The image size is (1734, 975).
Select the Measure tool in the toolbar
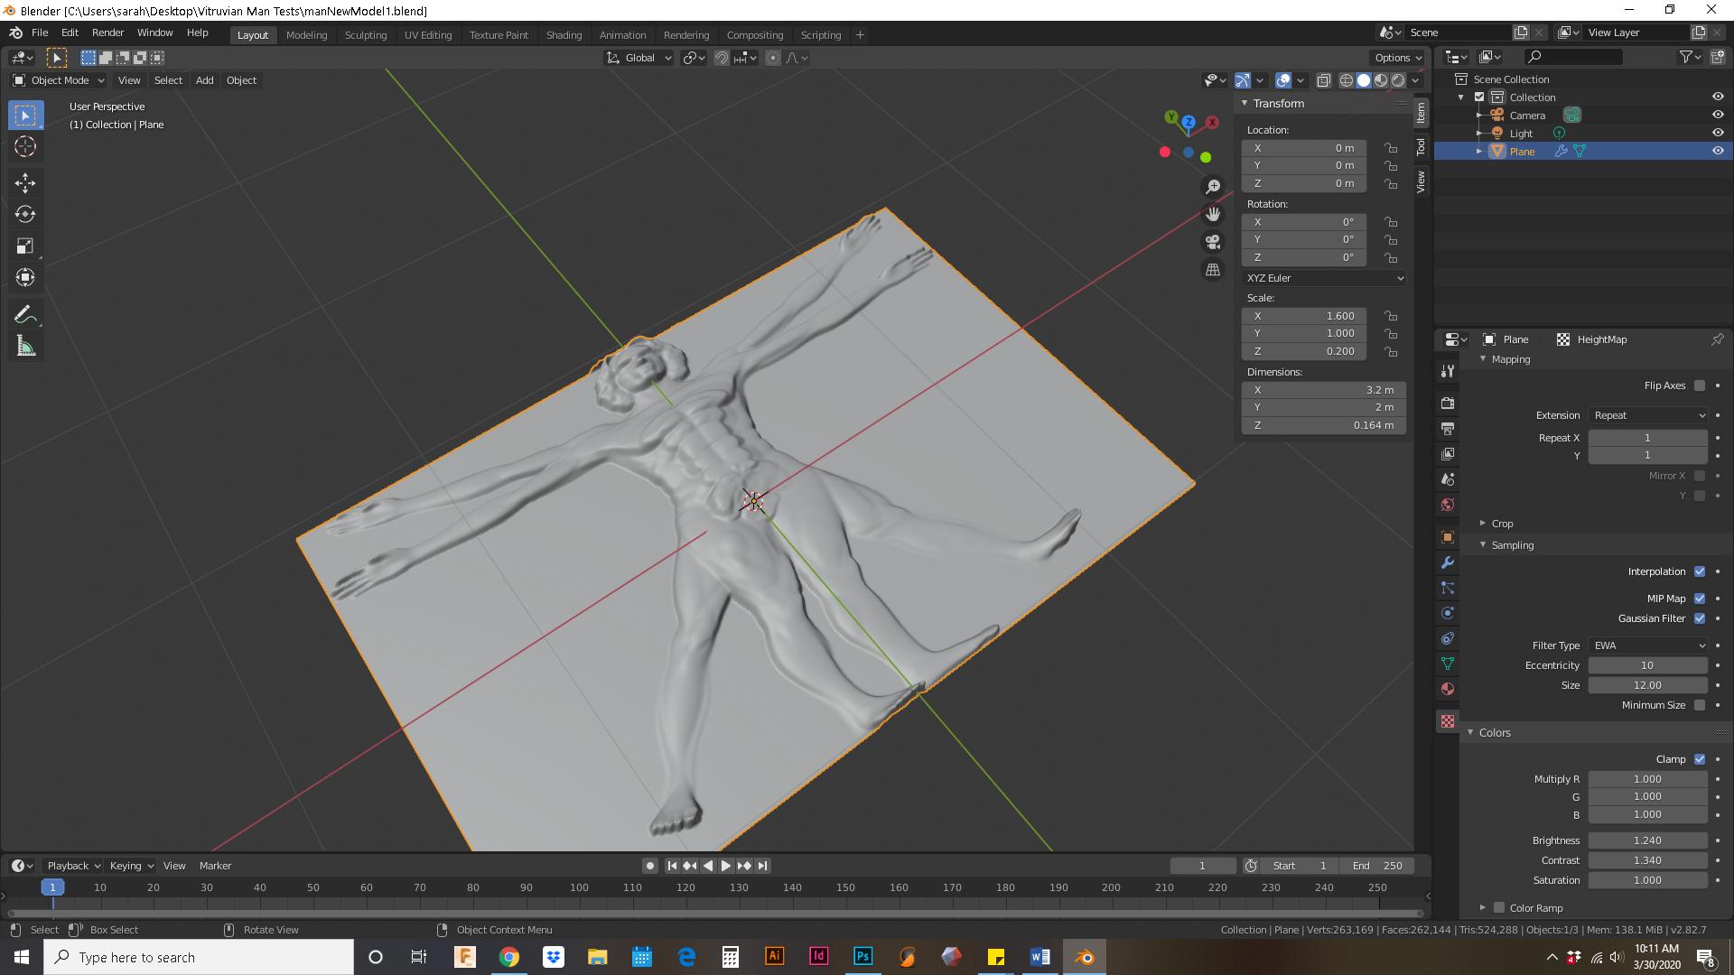tap(25, 346)
